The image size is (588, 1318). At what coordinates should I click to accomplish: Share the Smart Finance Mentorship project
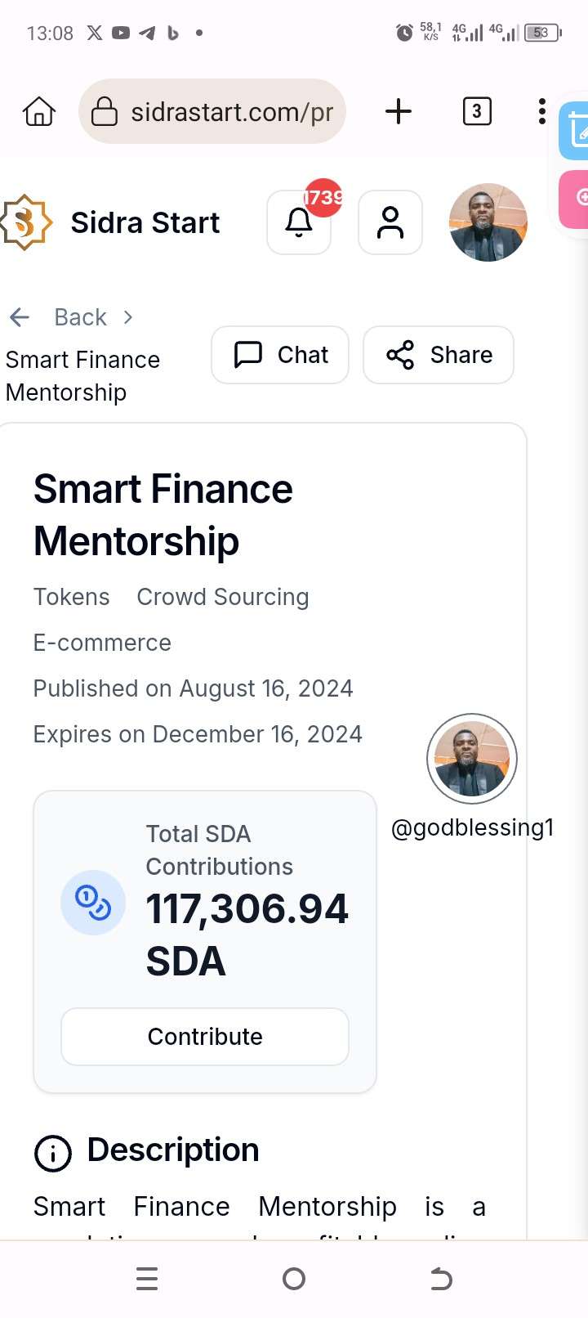(439, 355)
